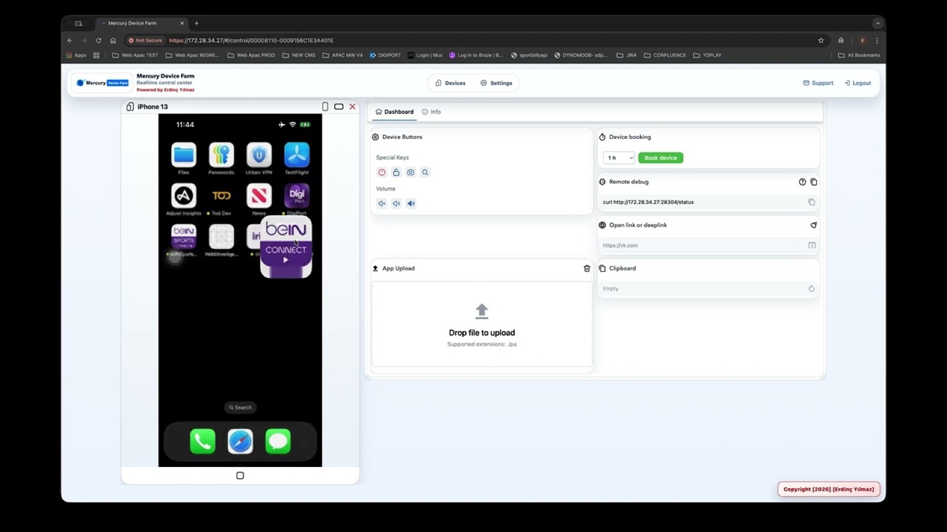Click the DIGIPORT bookmark
The height and width of the screenshot is (532, 947).
pos(385,55)
